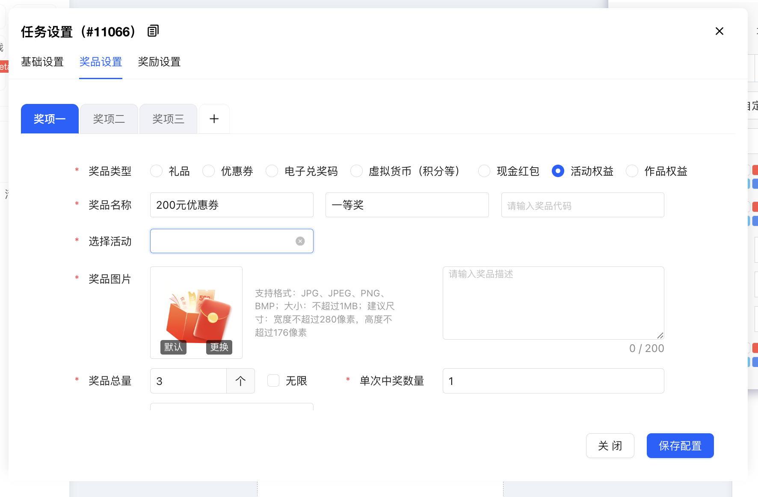This screenshot has height=497, width=758.
Task: Select the 礼品 prize type radio
Action: (157, 171)
